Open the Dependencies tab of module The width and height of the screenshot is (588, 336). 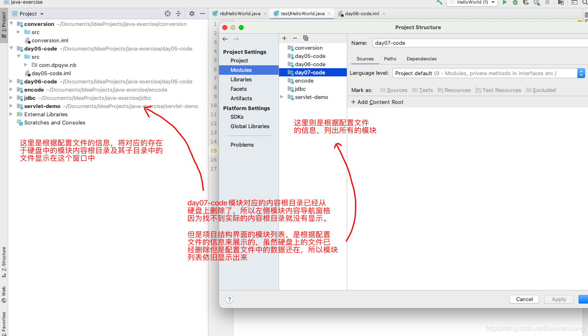[x=422, y=59]
